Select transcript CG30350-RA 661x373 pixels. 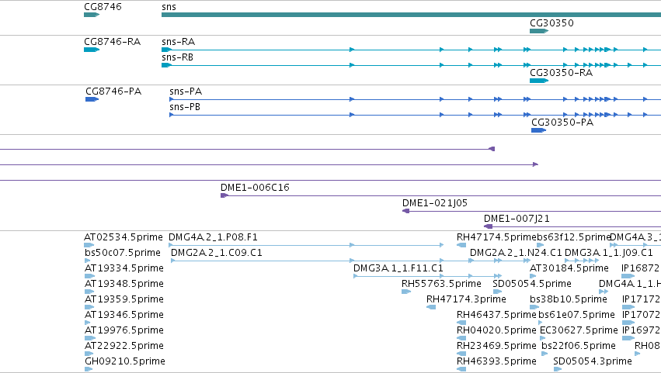561,73
